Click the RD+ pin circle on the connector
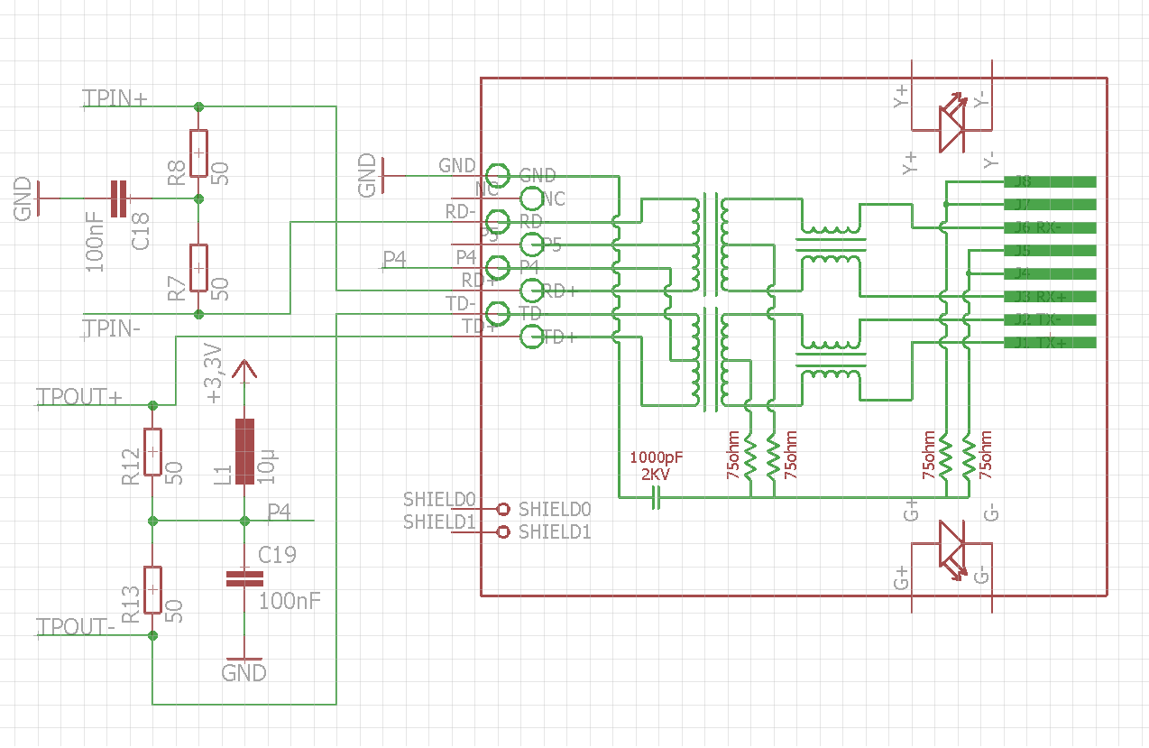Viewport: 1149px width, 748px height. point(530,291)
